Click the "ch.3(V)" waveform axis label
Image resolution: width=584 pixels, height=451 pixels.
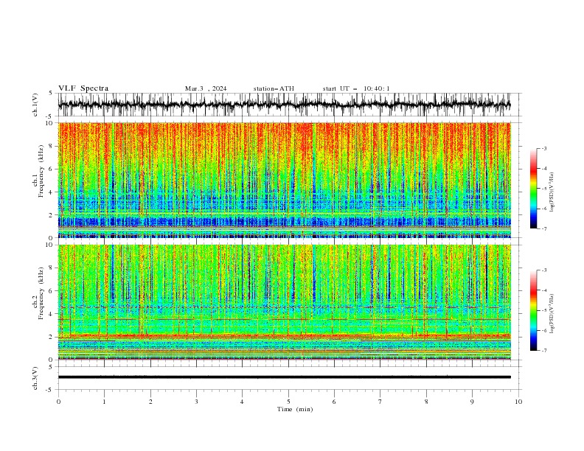35,378
